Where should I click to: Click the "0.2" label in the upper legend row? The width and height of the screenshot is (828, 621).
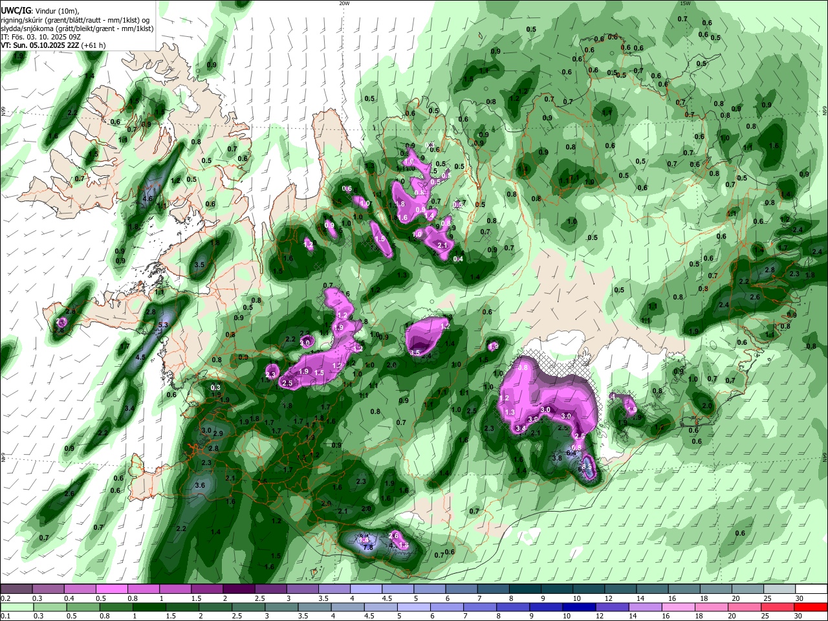pos(5,598)
